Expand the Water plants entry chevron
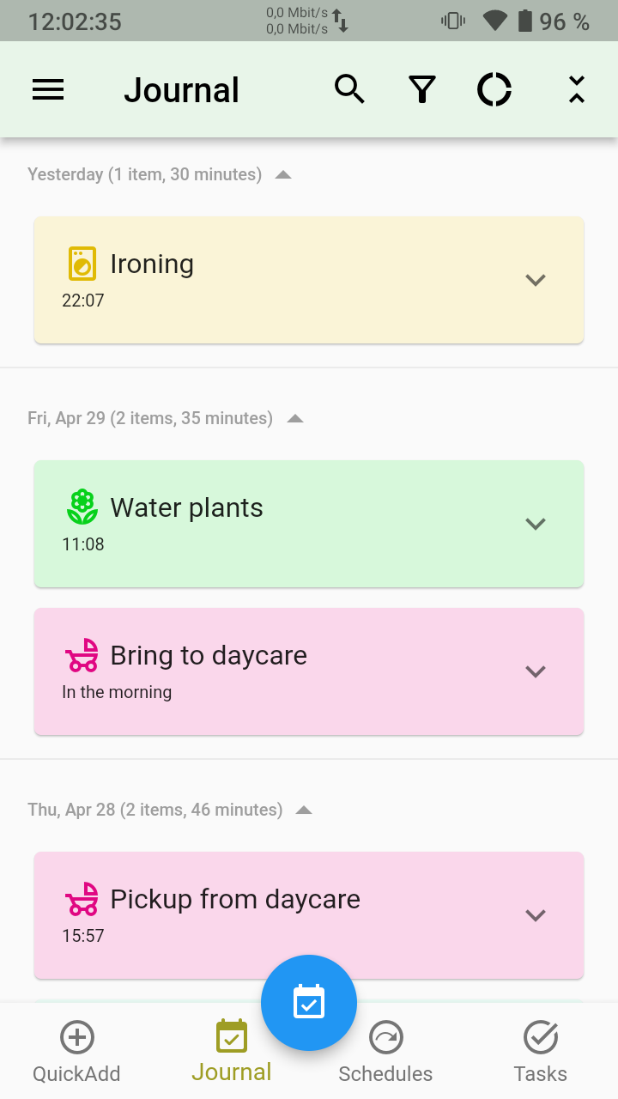The height and width of the screenshot is (1099, 618). click(x=536, y=524)
